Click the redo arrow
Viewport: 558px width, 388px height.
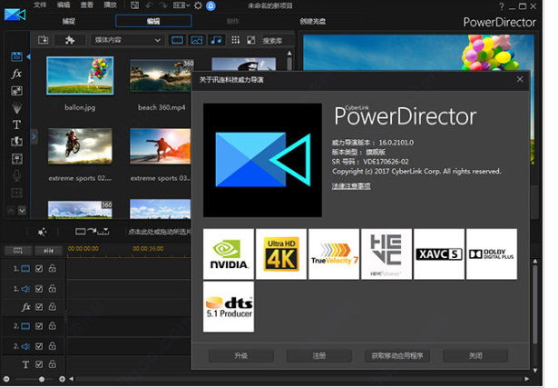[x=163, y=5]
